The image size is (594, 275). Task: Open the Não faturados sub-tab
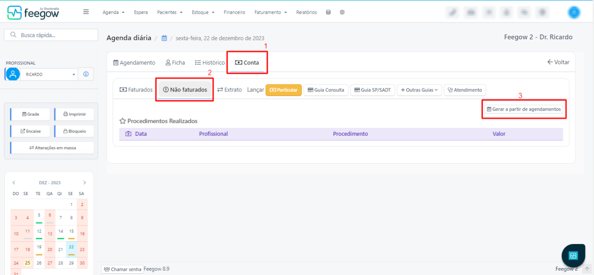[185, 90]
